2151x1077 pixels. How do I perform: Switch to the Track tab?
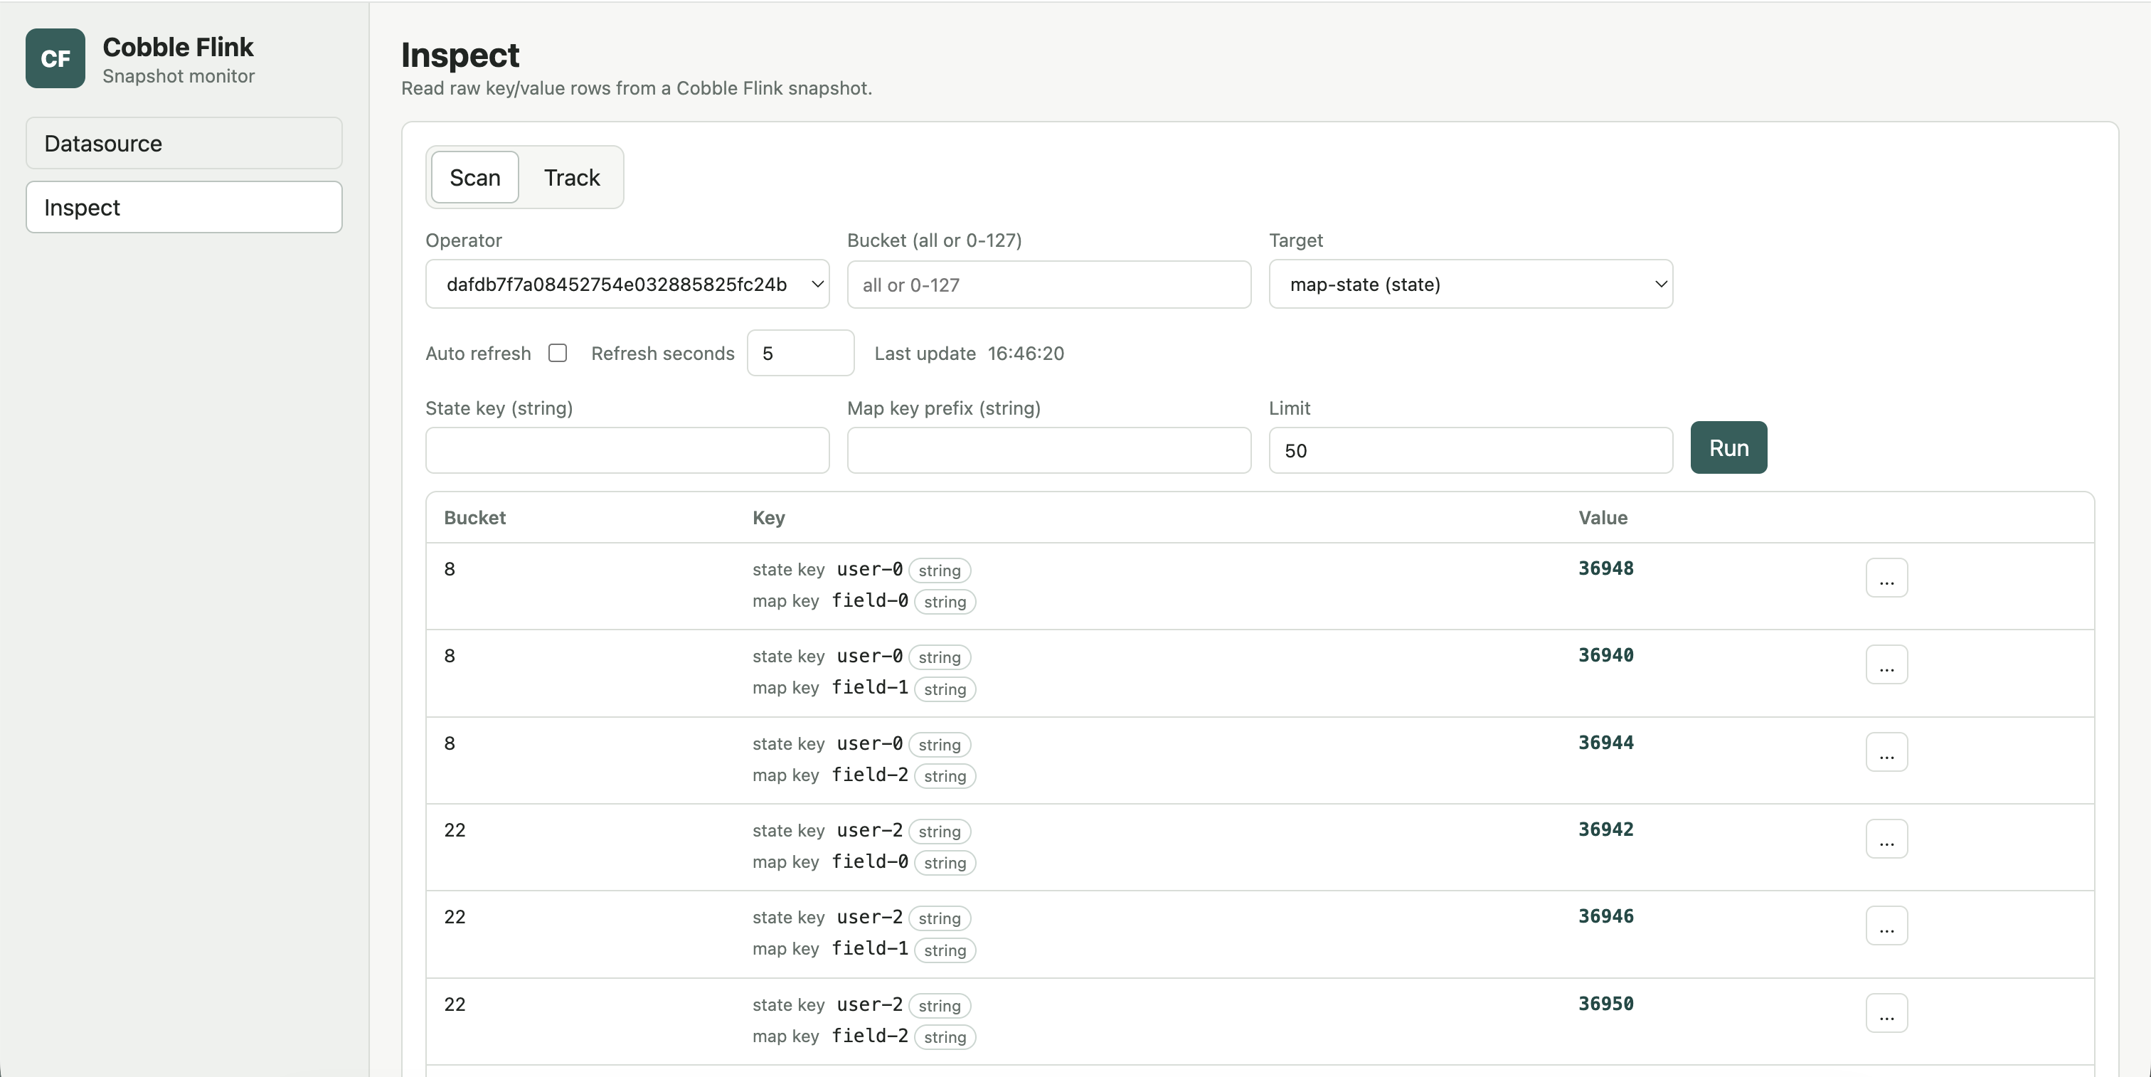point(572,178)
